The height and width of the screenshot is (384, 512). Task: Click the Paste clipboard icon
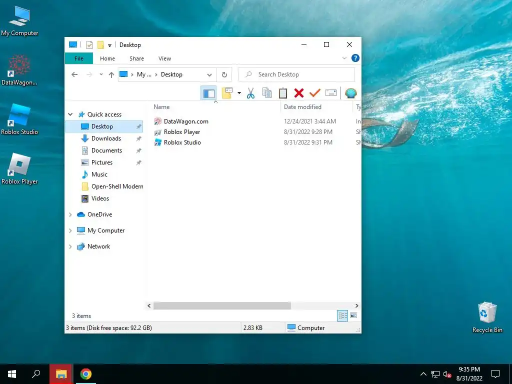[283, 93]
